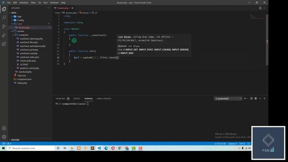Open autoload_real.php in the tree
This screenshot has width=288, height=162.
pyautogui.click(x=28, y=54)
